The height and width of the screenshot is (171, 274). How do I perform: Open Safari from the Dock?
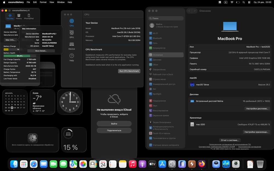tap(33, 164)
